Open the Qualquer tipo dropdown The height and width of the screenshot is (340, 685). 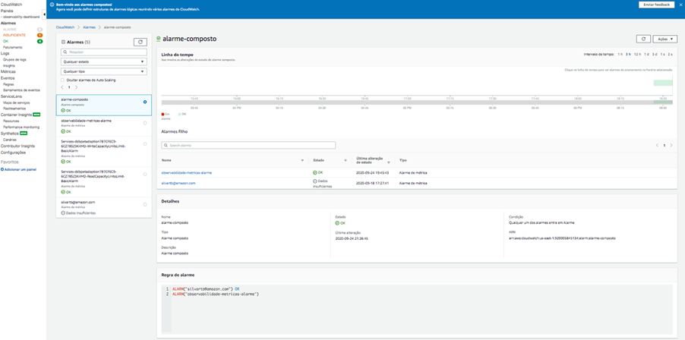point(104,71)
